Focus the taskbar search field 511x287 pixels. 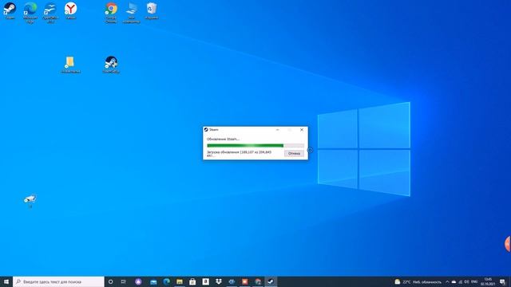pyautogui.click(x=58, y=281)
